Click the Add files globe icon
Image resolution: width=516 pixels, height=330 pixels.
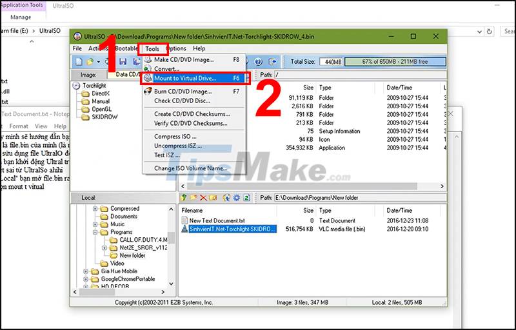pos(226,197)
